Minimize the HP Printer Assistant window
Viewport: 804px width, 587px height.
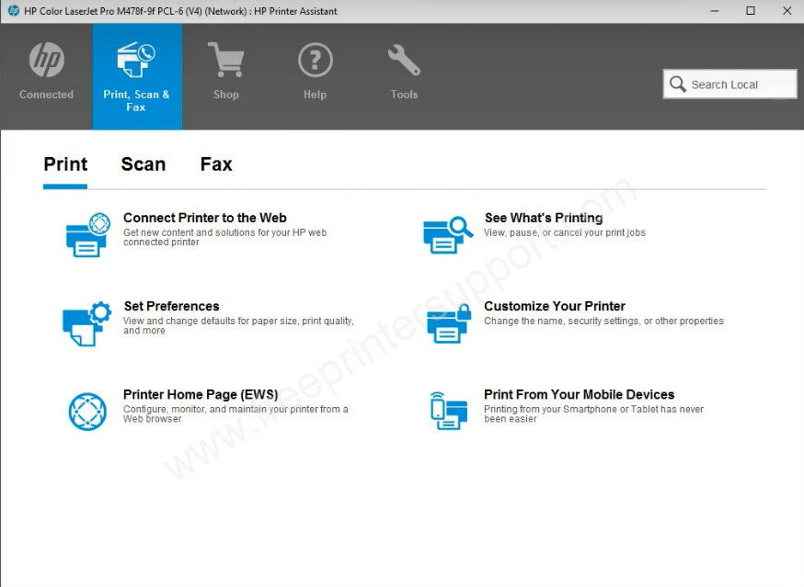[714, 11]
